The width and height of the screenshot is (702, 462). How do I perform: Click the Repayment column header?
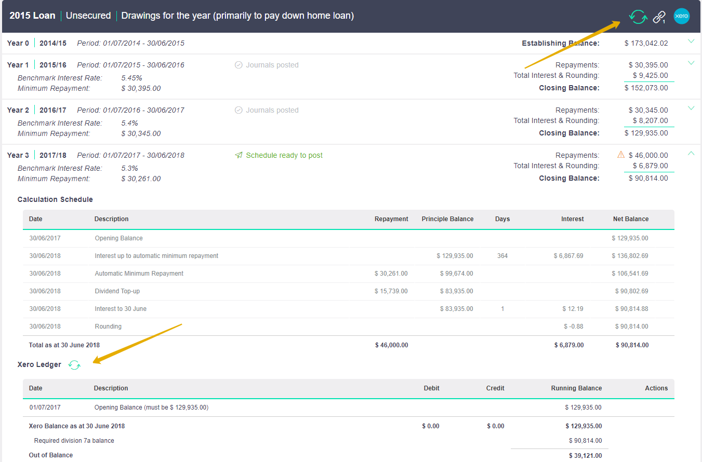(391, 219)
